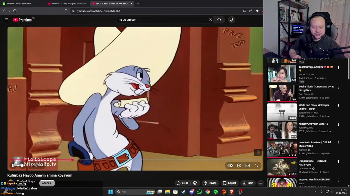Open the Windows Start menu
The height and width of the screenshot is (196, 350).
tap(110, 192)
